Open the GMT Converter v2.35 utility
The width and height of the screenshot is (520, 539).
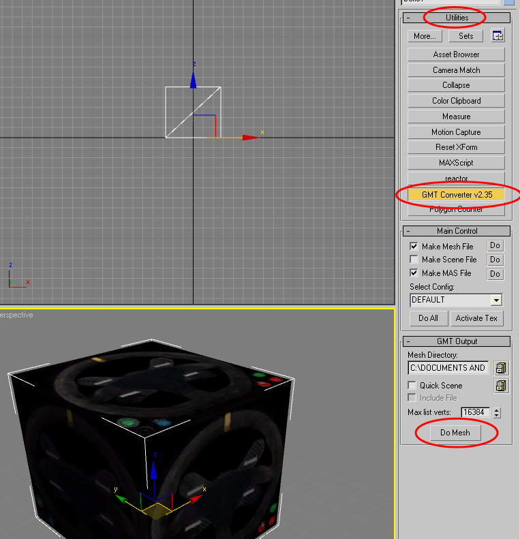456,195
